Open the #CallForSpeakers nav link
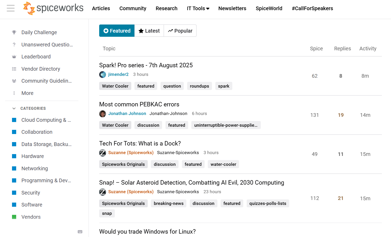This screenshot has height=237, width=391. (x=312, y=8)
